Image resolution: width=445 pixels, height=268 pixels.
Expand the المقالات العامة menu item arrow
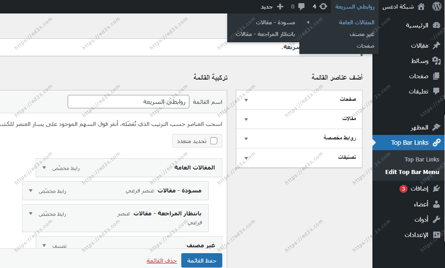pos(44,168)
